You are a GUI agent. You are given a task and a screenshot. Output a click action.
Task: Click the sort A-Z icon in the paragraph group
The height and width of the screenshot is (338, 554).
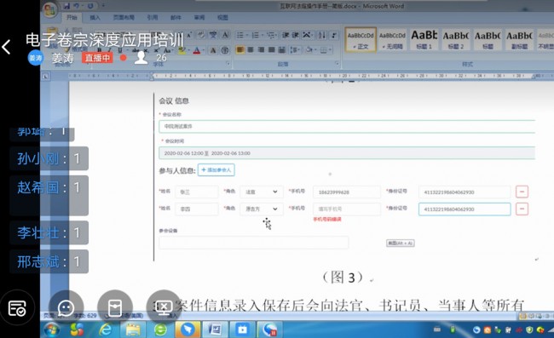[322, 35]
